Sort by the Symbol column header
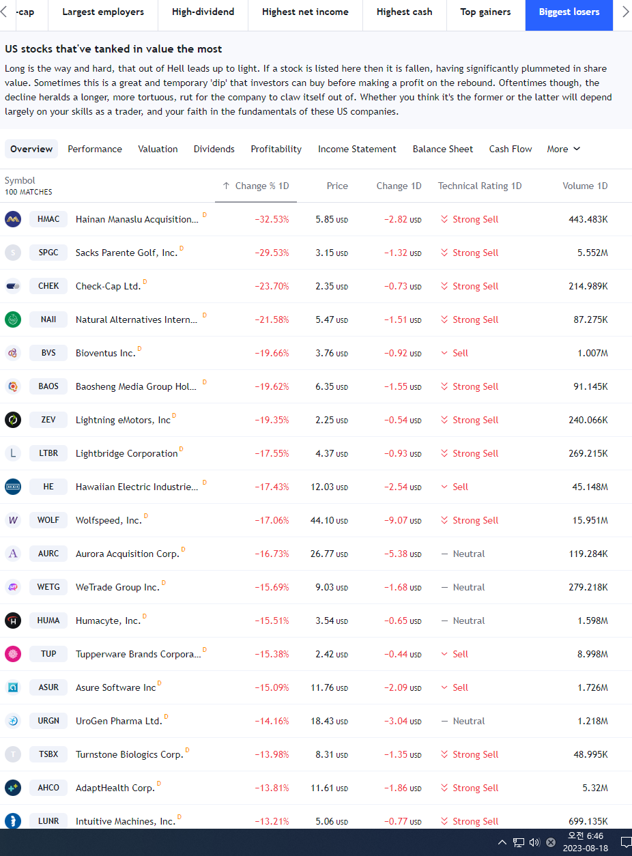 [20, 180]
